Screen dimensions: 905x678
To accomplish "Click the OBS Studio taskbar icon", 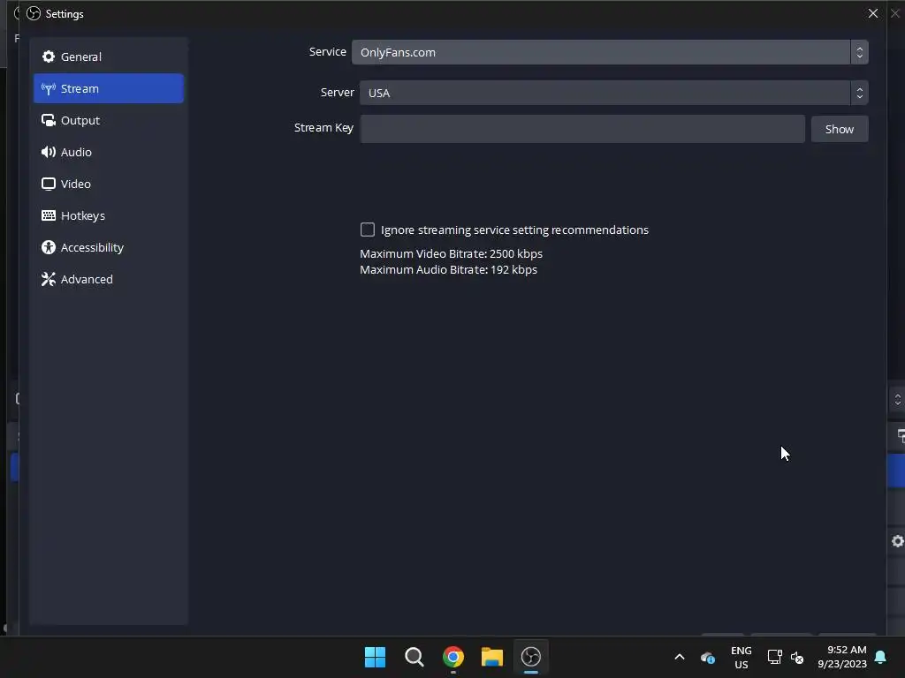I will click(x=531, y=657).
